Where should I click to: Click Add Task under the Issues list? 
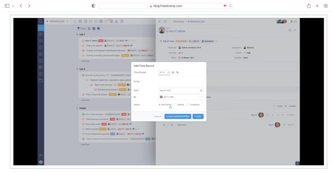(x=85, y=145)
